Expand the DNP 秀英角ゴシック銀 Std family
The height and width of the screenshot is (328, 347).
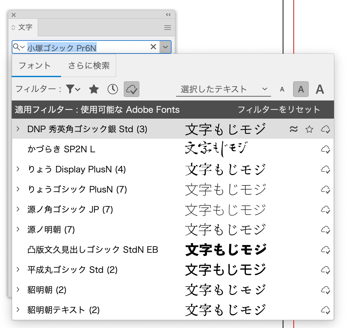18,129
